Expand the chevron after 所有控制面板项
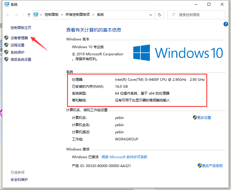Image resolution: width=231 pixels, height=190 pixels. (x=93, y=15)
